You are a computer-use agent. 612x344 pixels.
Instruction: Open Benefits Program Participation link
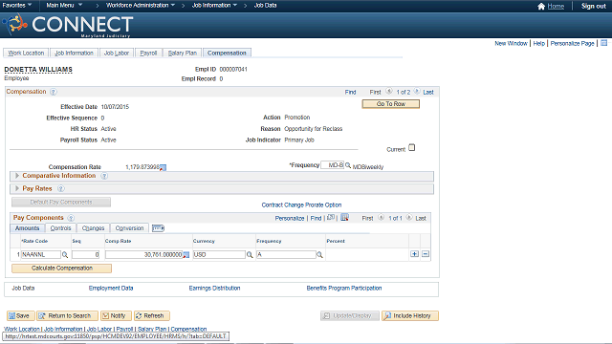pyautogui.click(x=344, y=289)
